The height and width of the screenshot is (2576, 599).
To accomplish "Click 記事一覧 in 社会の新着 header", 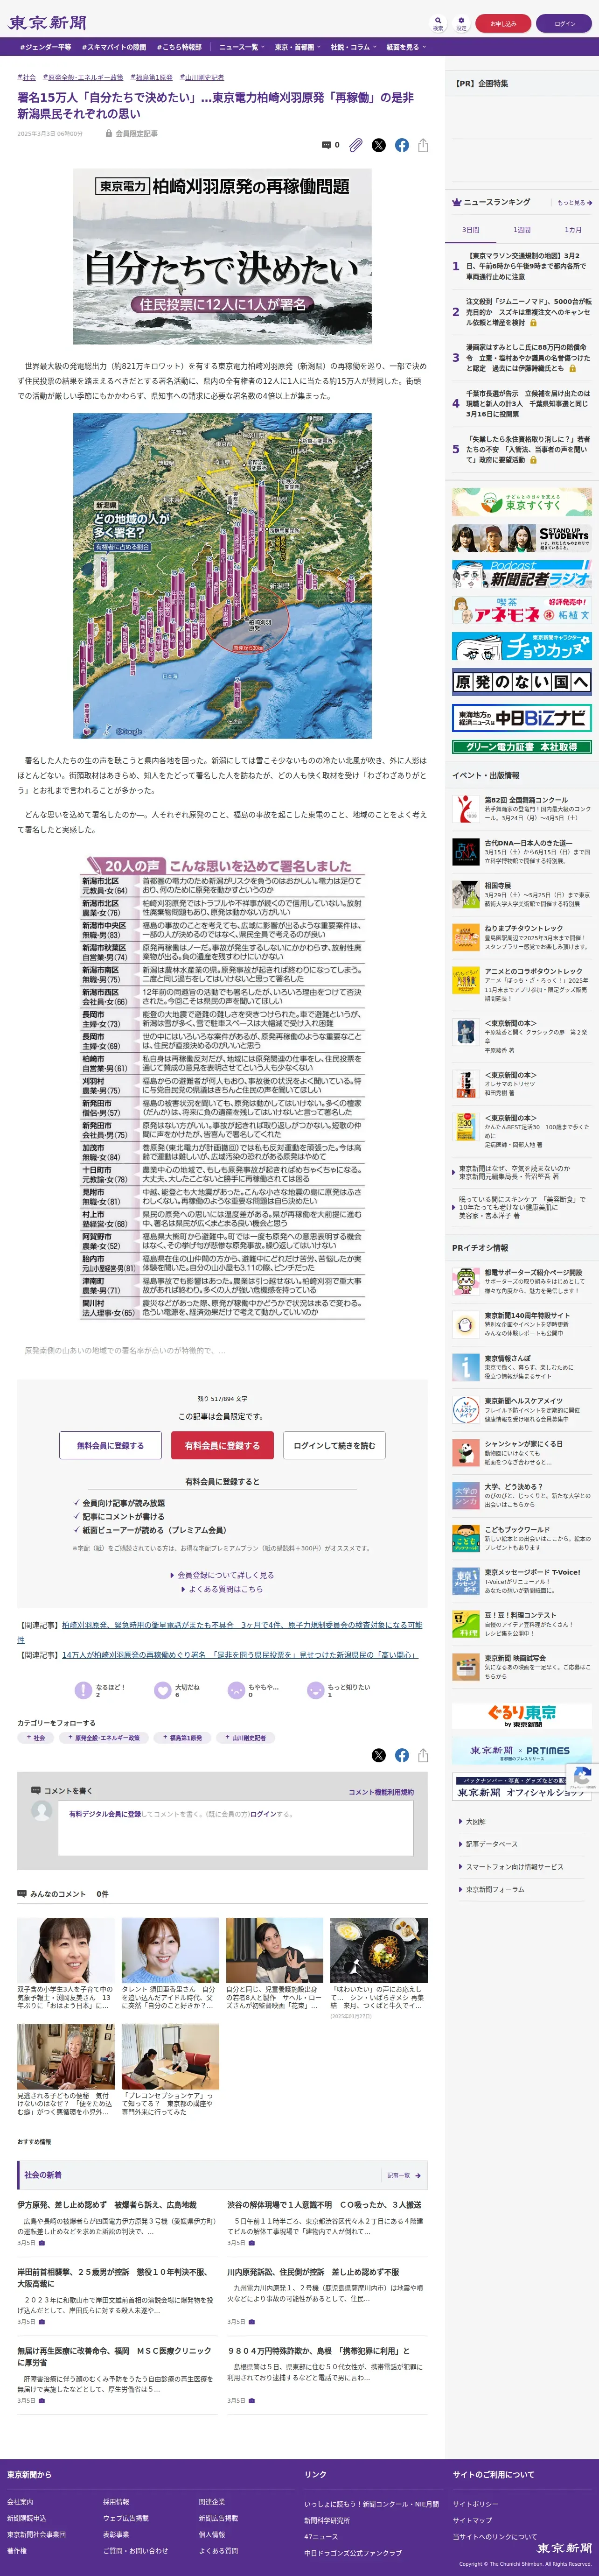I will pos(403,2175).
